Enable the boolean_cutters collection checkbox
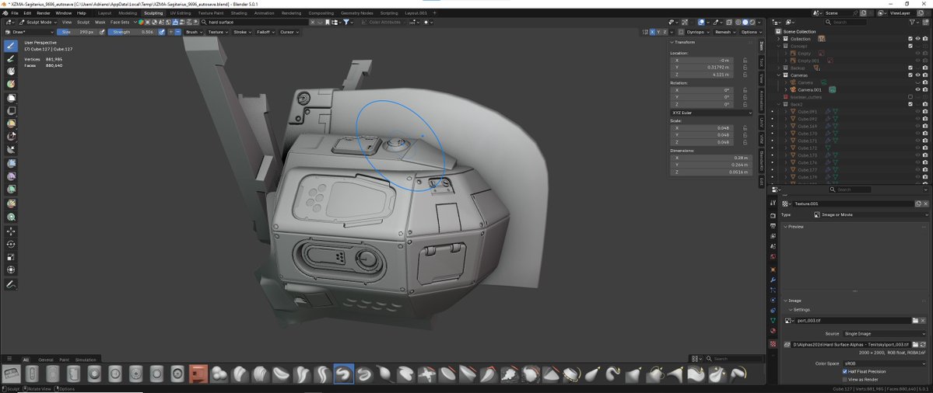 [x=910, y=97]
